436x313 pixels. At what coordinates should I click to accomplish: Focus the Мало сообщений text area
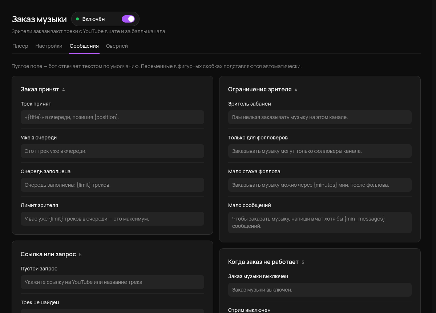coord(320,222)
